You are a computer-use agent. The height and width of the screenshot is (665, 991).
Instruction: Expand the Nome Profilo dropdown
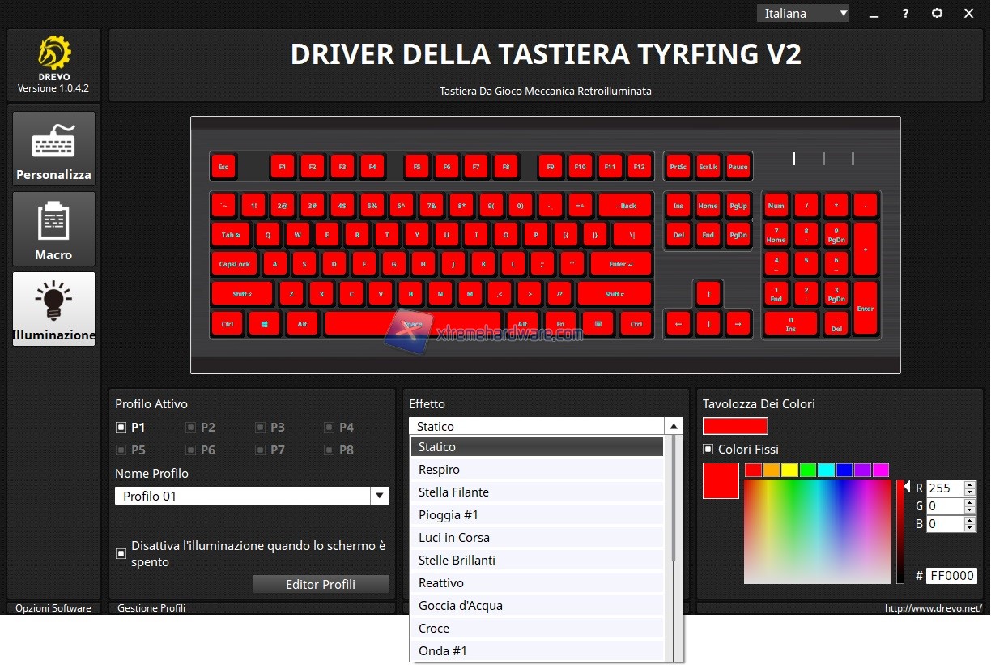379,496
